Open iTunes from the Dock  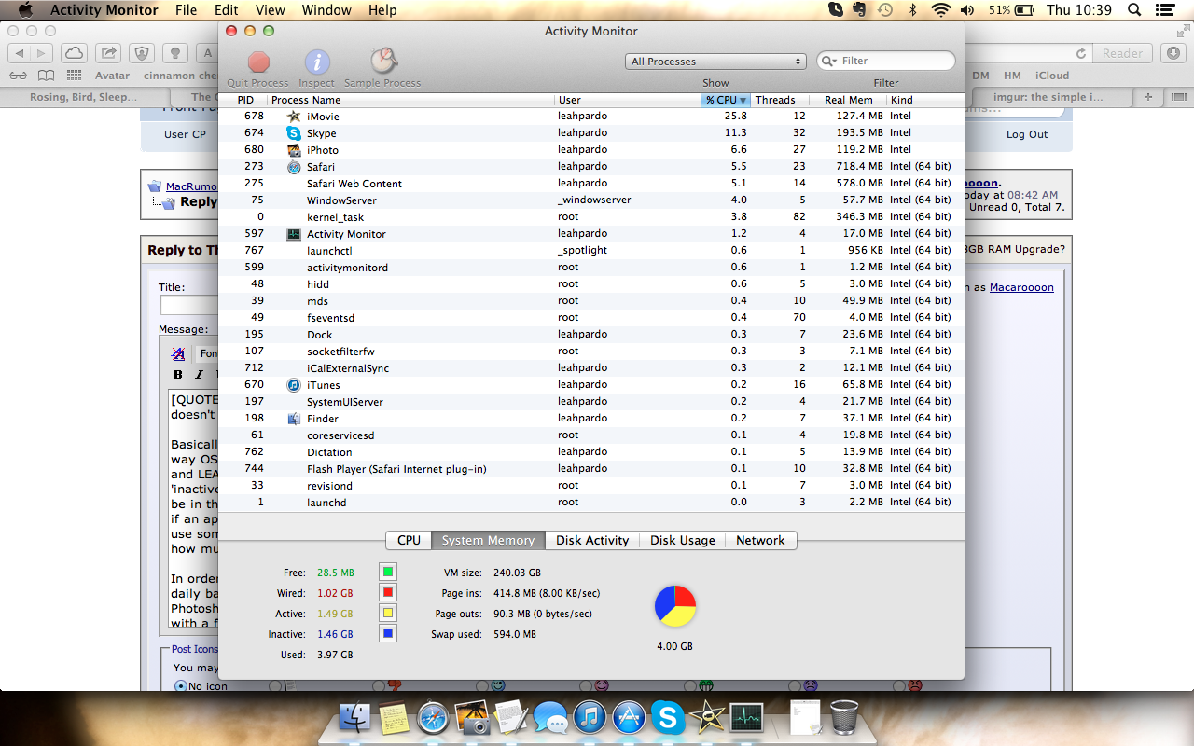[590, 717]
